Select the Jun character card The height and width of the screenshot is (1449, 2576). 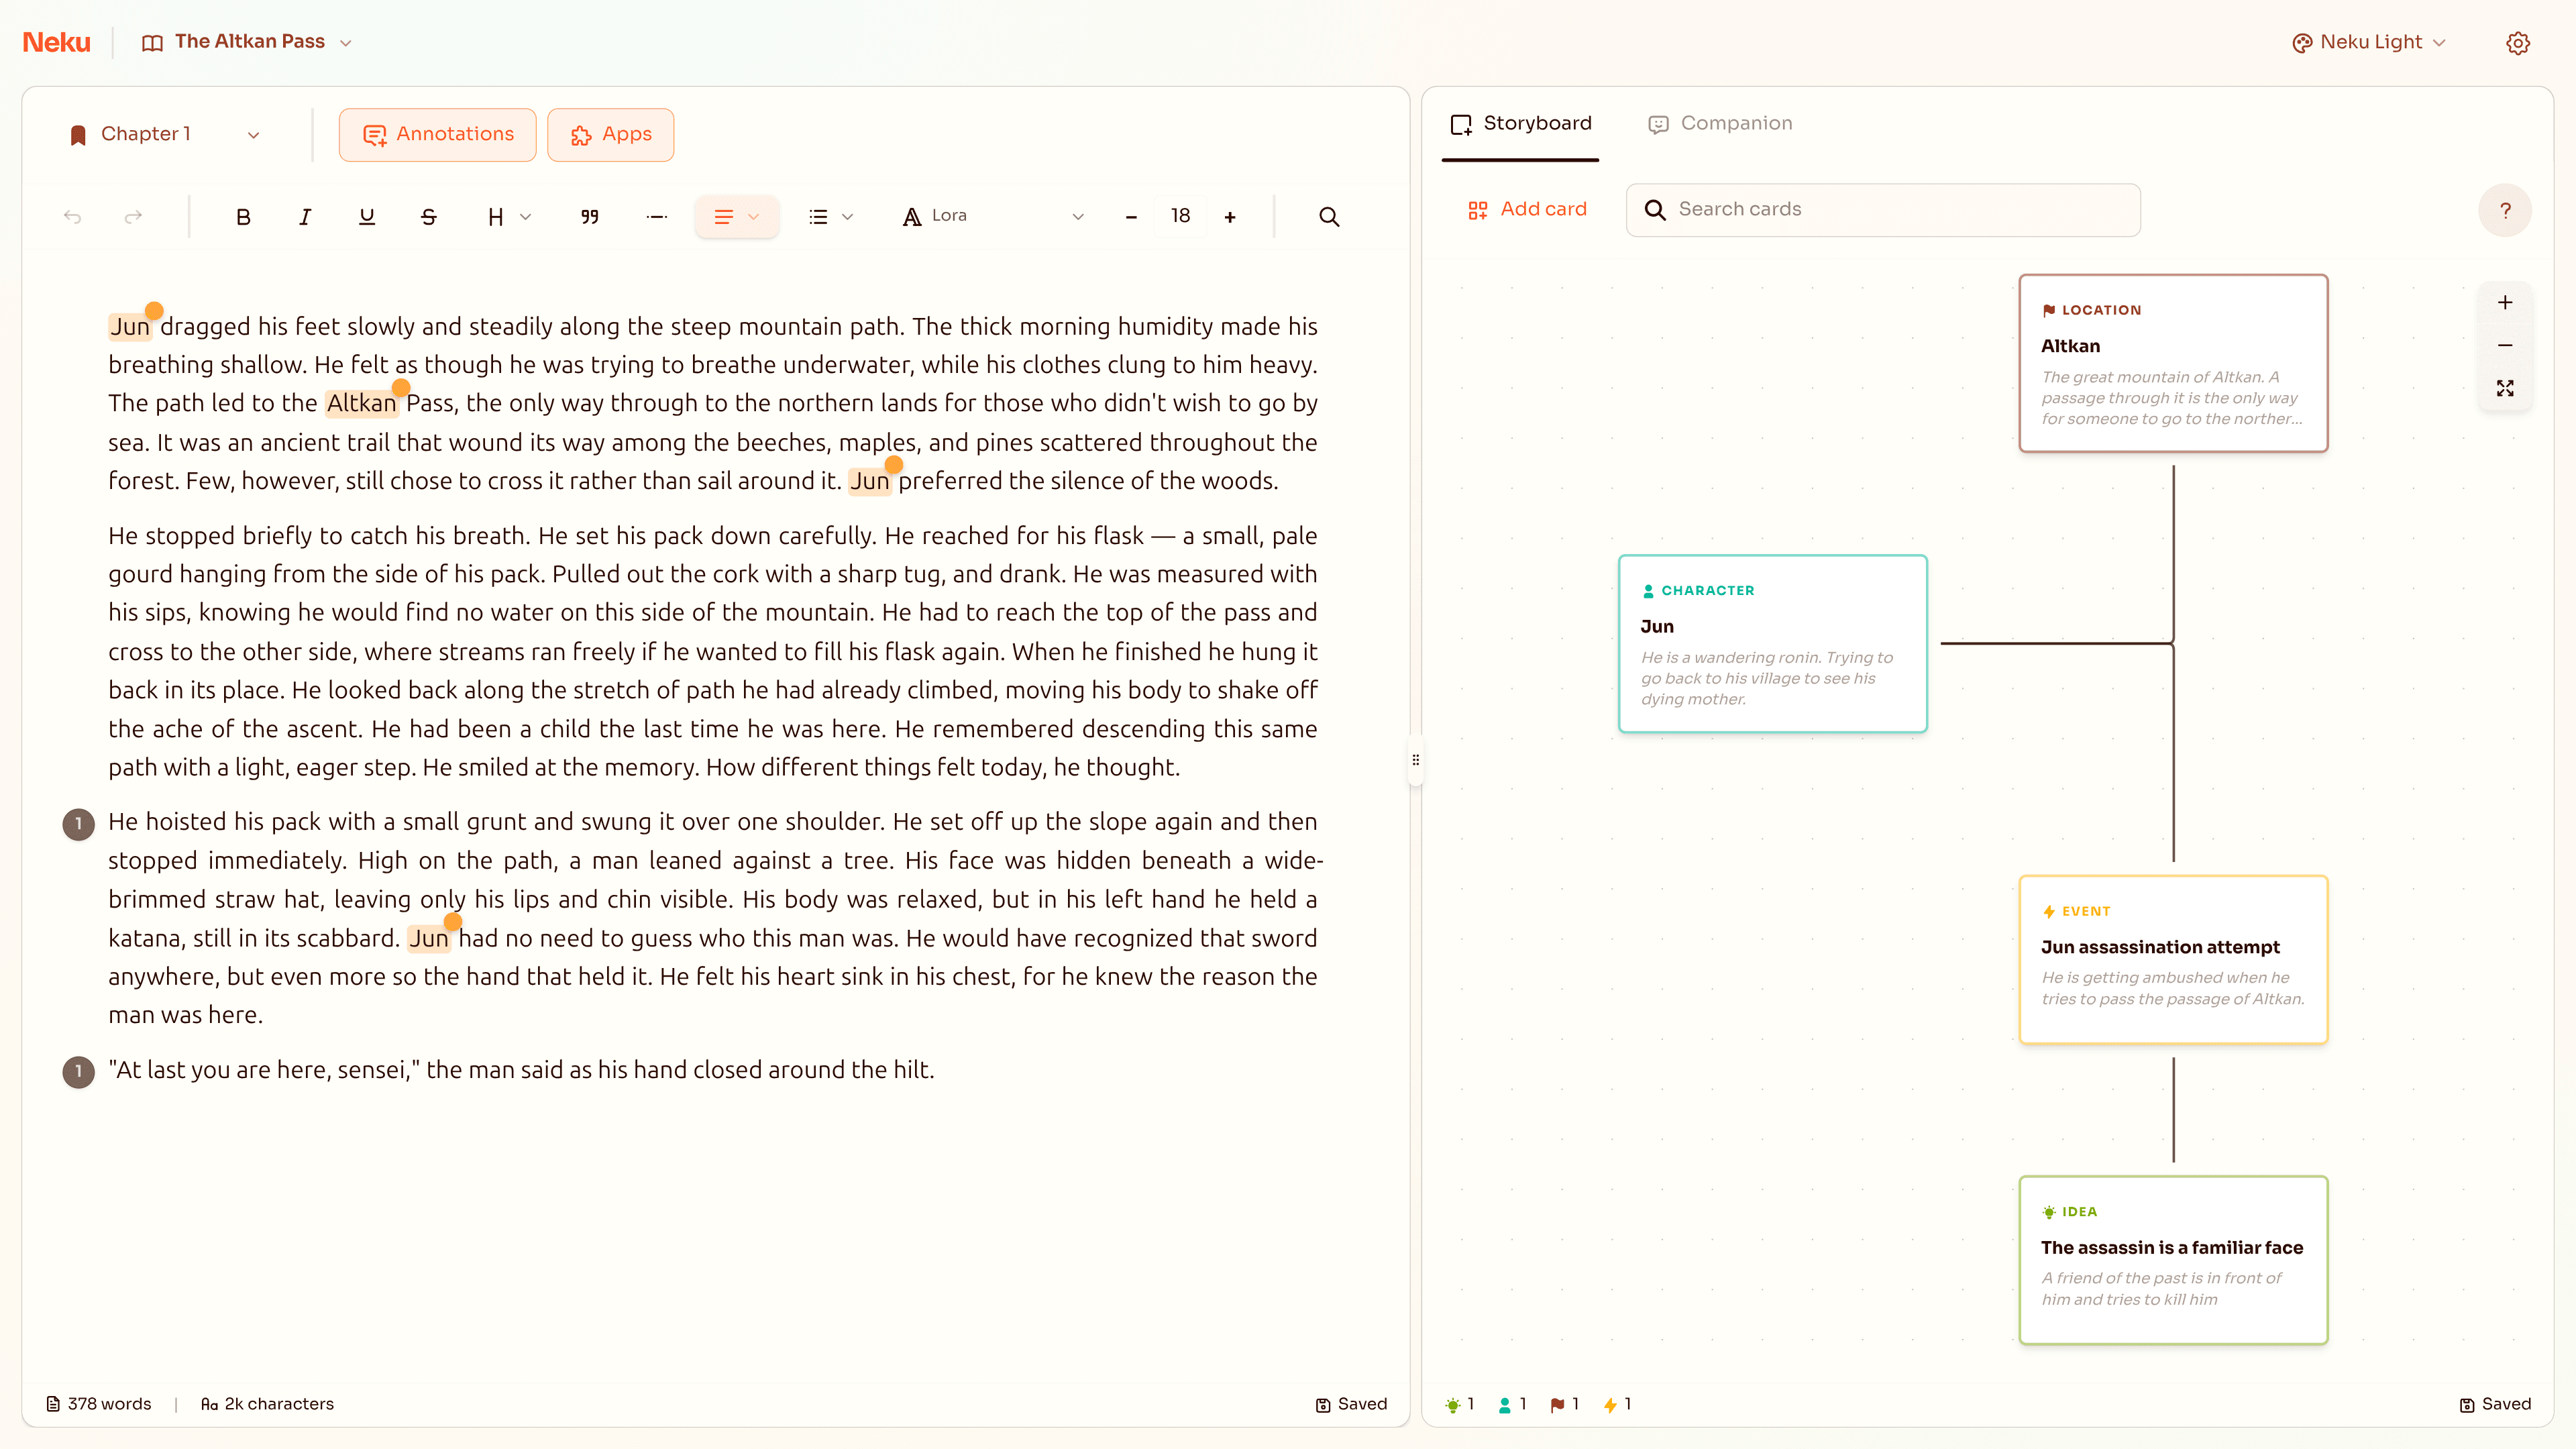pos(1772,643)
